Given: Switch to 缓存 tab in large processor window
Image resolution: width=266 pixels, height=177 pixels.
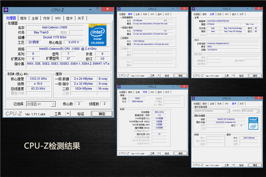Looking at the screenshot, I should pos(23,18).
